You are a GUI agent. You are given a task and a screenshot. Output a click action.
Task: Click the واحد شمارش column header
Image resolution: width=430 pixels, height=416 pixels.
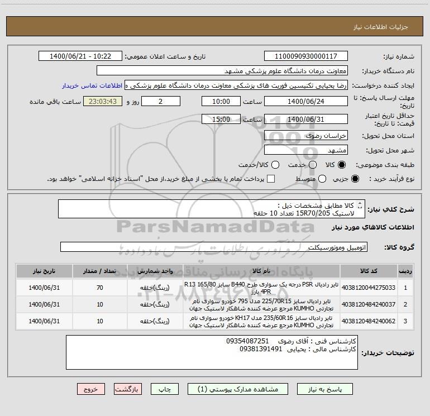[x=155, y=271]
